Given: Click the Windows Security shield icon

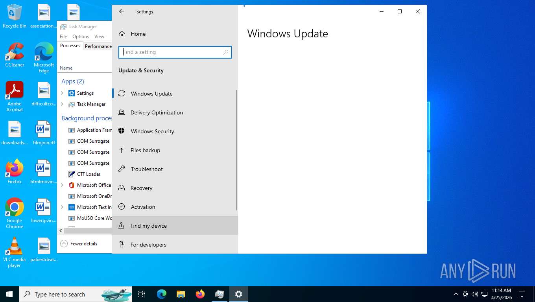Looking at the screenshot, I should tap(122, 131).
